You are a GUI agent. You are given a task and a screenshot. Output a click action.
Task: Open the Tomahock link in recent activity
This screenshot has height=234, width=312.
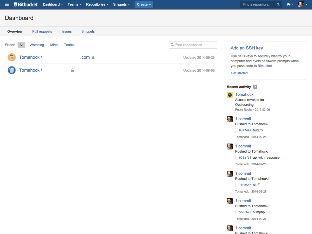(244, 94)
